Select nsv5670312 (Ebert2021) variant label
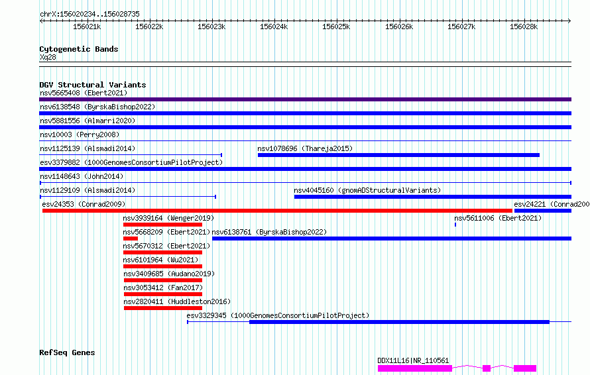Image resolution: width=590 pixels, height=375 pixels. (166, 246)
